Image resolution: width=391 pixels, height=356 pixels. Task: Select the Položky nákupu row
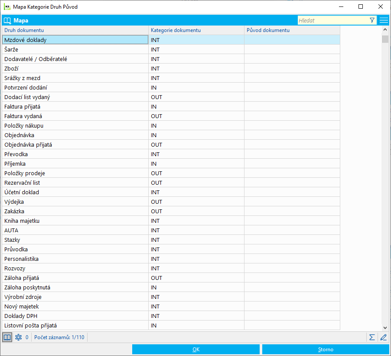click(171, 125)
